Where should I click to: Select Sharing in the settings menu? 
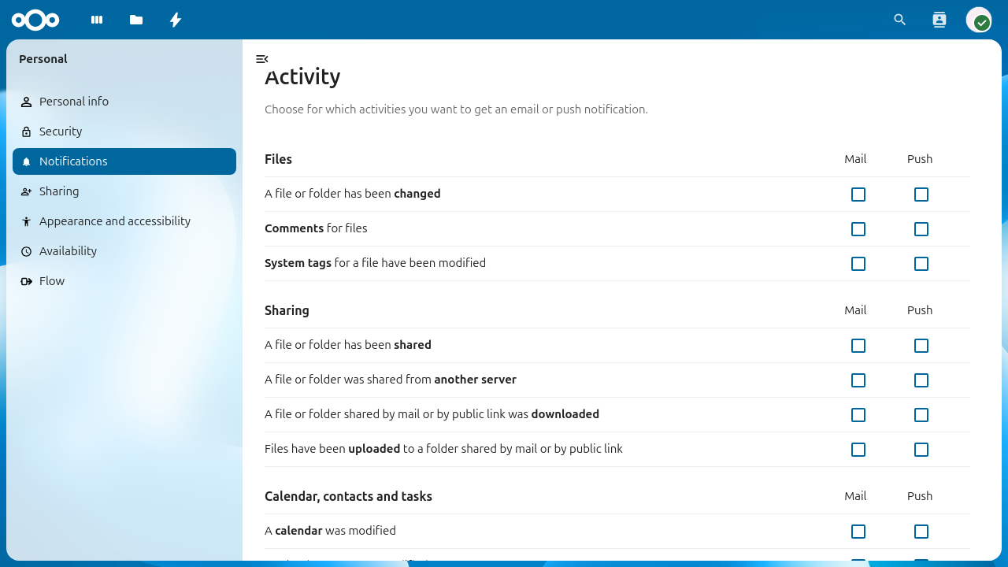coord(59,191)
